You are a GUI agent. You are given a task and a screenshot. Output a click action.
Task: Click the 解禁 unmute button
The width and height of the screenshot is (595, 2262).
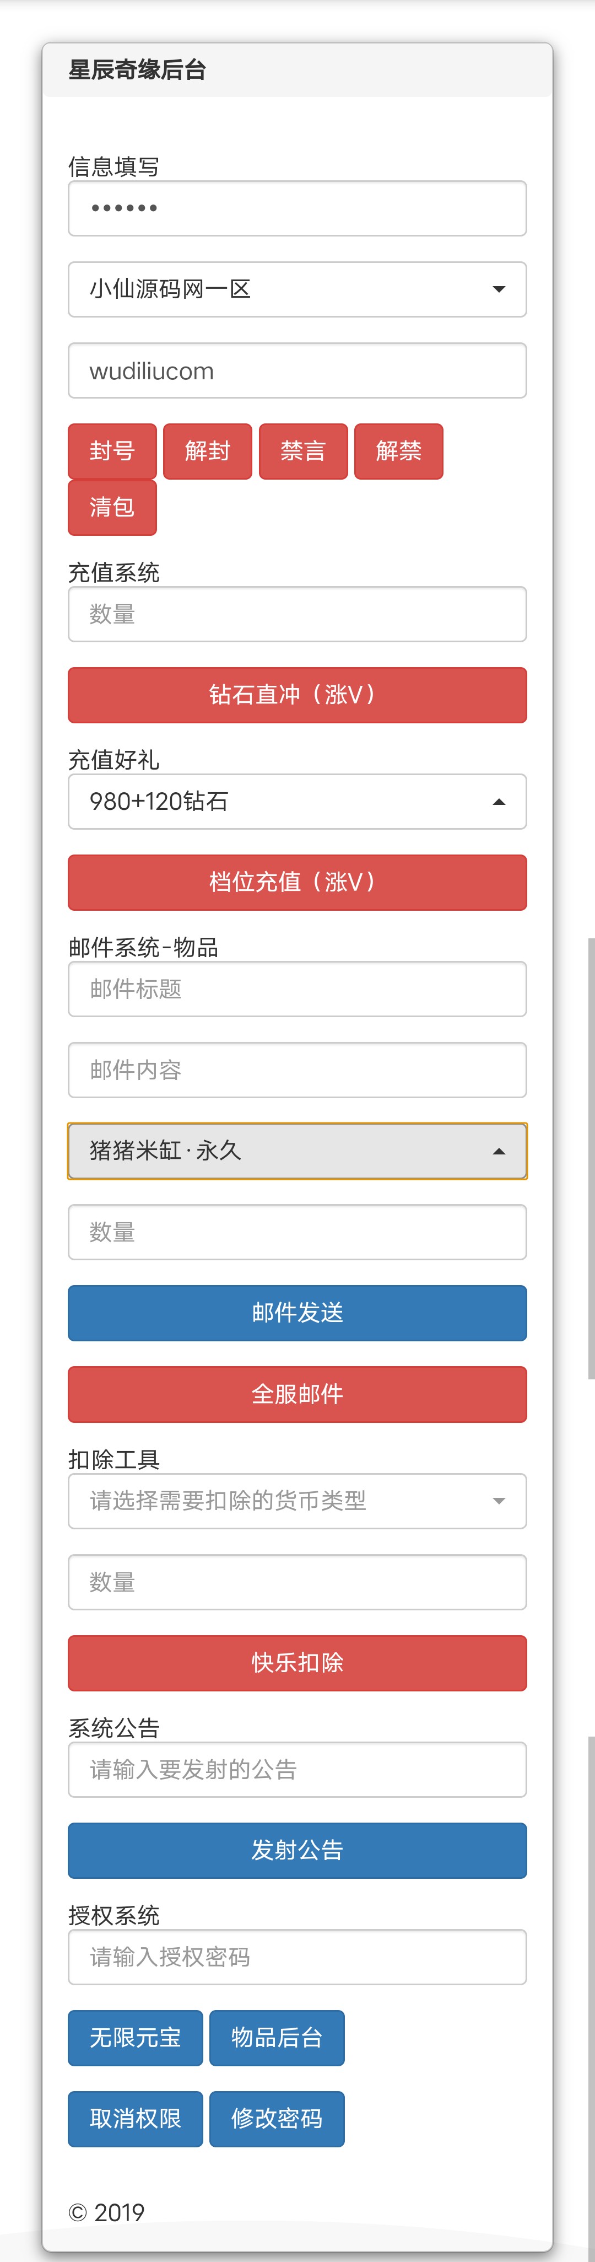[x=398, y=452]
